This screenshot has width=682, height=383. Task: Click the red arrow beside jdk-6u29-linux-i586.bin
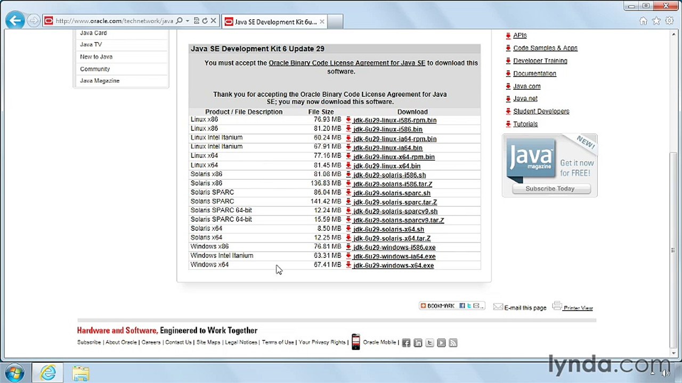click(x=348, y=129)
